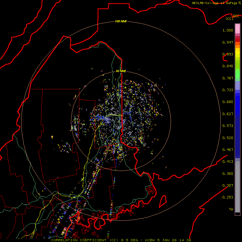Click the 0.627 color scale value
This screenshot has height=242, width=242.
[x=228, y=114]
